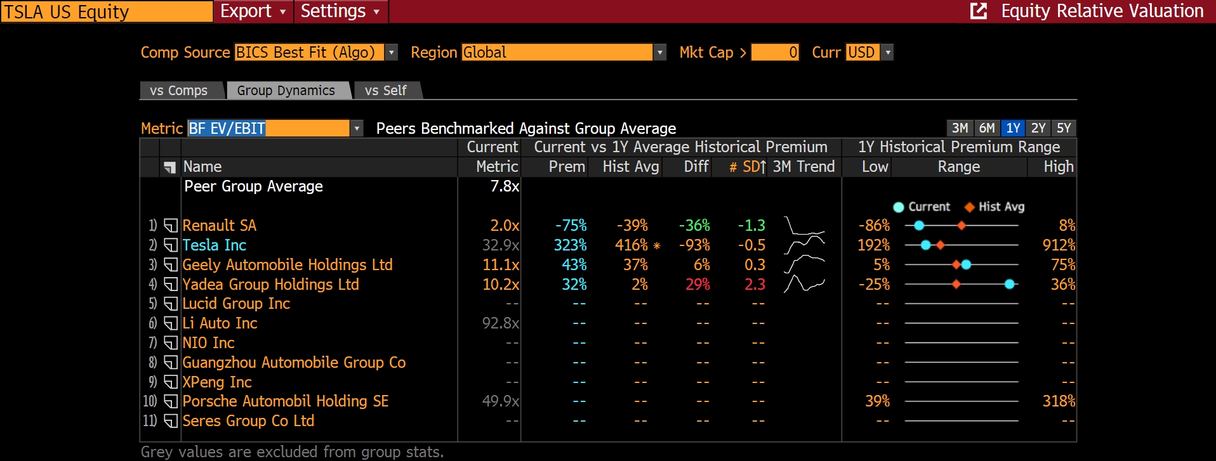Open the Yadea Group Holdings Ltd link
The image size is (1216, 461).
coord(271,285)
